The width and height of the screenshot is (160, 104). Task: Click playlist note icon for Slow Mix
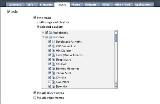[54, 86]
